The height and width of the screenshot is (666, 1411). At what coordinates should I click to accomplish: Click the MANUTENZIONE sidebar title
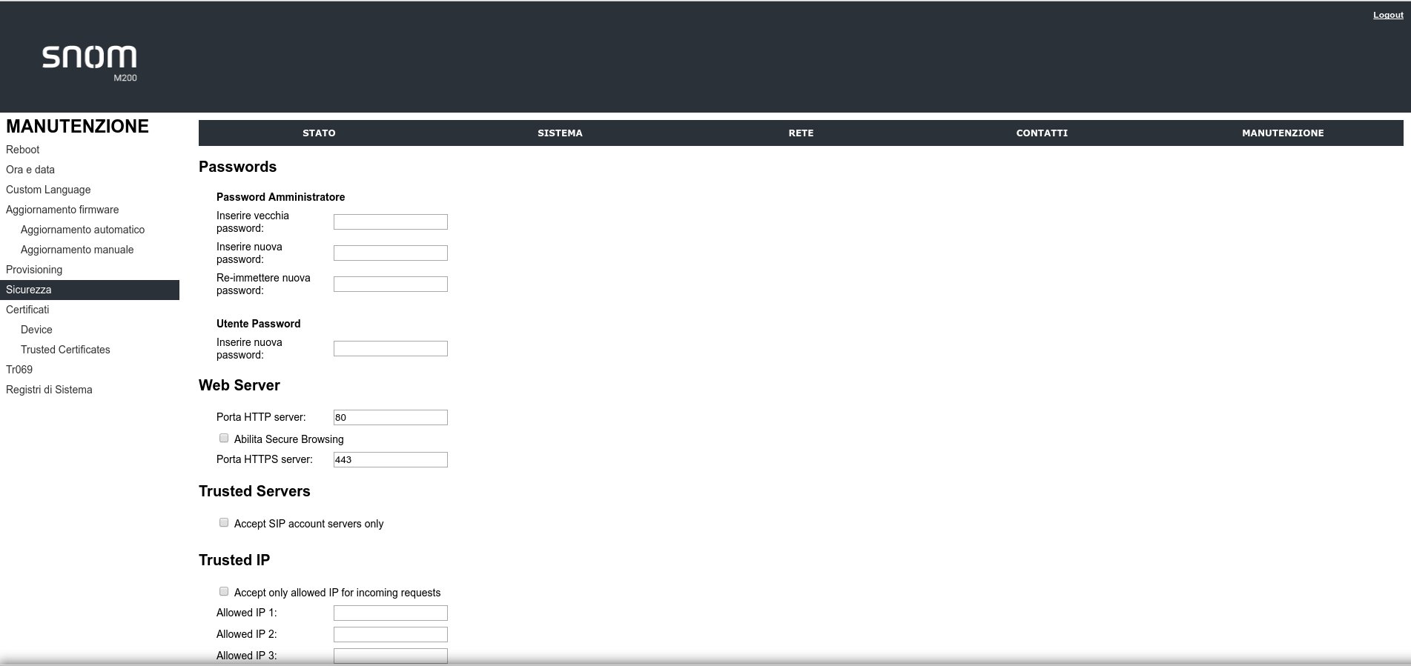(77, 126)
